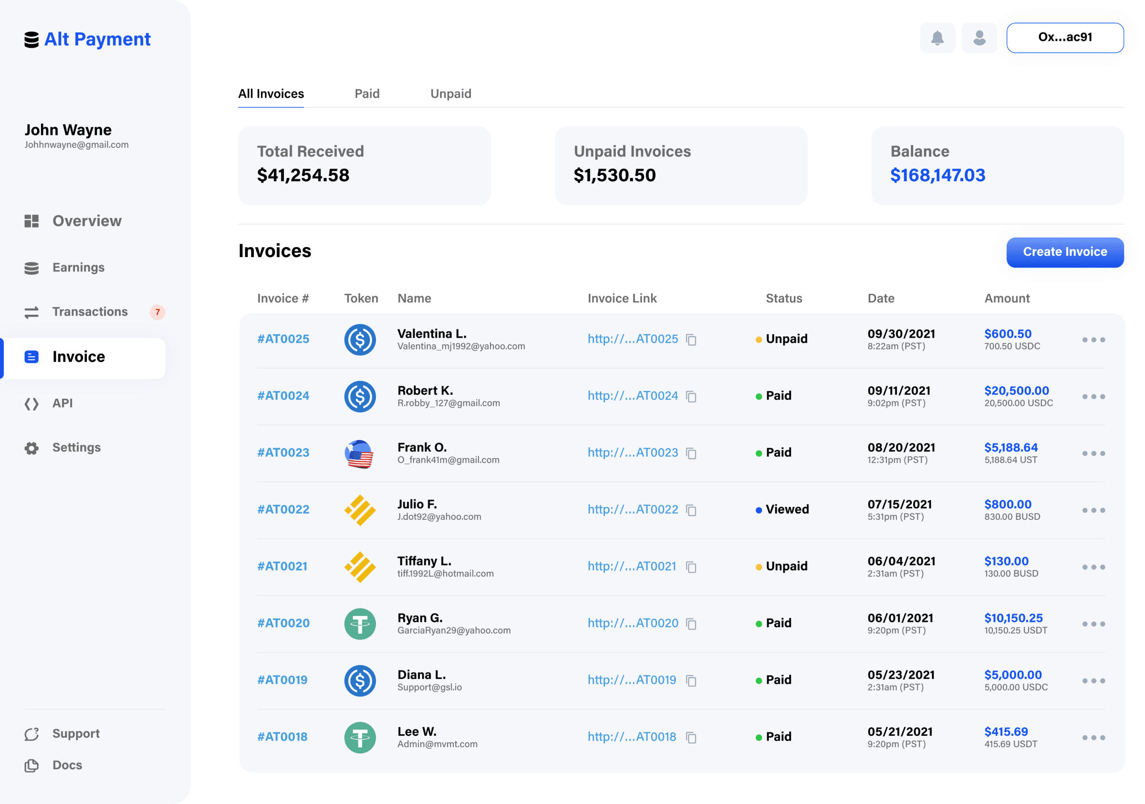Open more options for invoice AT0022
This screenshot has height=804, width=1145.
click(1093, 510)
